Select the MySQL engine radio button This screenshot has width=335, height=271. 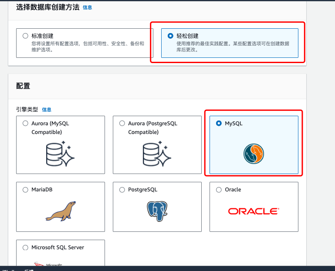pyautogui.click(x=219, y=124)
